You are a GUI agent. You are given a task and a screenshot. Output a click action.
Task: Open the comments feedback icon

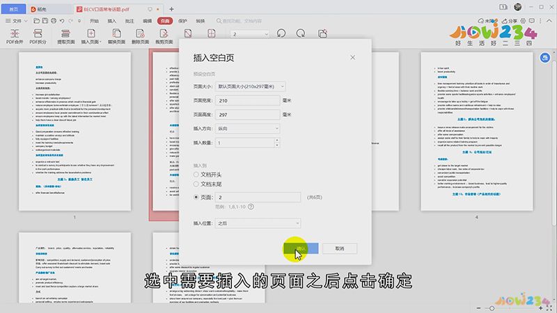532,21
